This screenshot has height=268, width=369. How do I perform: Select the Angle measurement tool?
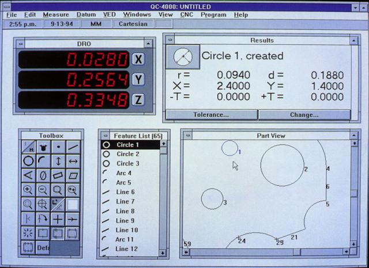[28, 175]
